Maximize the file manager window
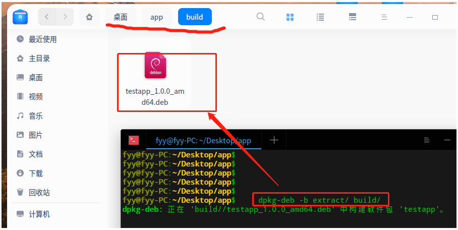This screenshot has height=230, width=458. pyautogui.click(x=435, y=18)
